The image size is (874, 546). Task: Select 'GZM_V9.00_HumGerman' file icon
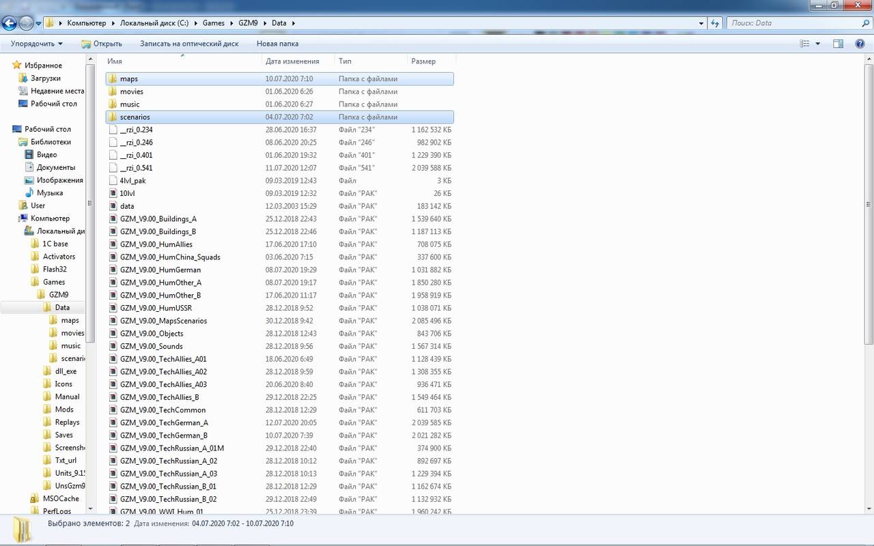pos(113,270)
